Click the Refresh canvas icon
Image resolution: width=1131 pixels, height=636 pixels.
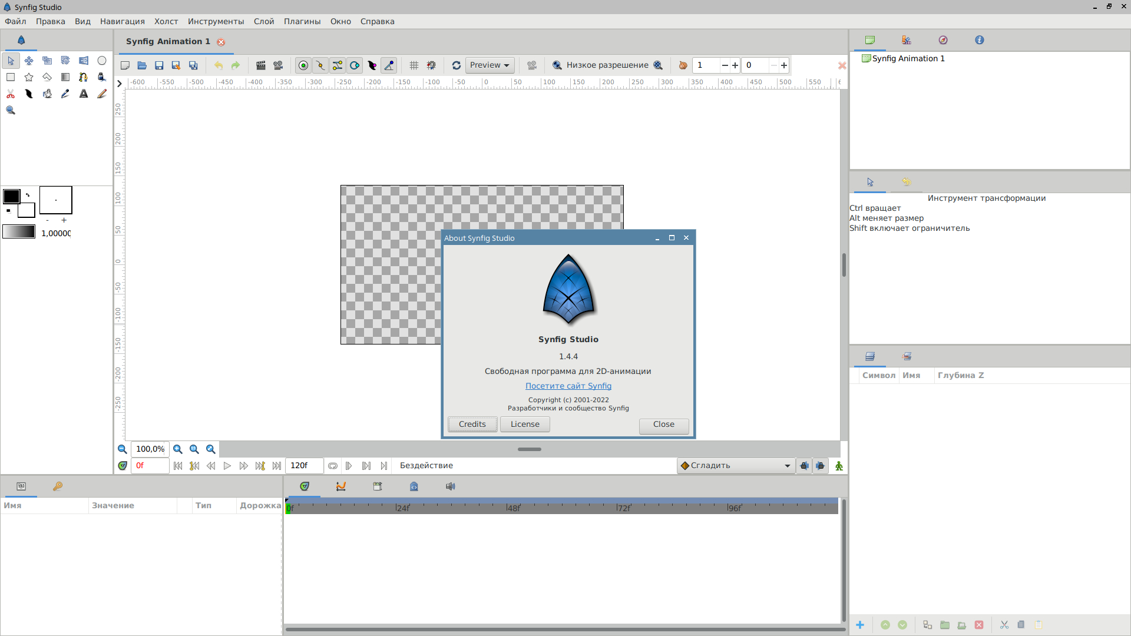pyautogui.click(x=457, y=65)
